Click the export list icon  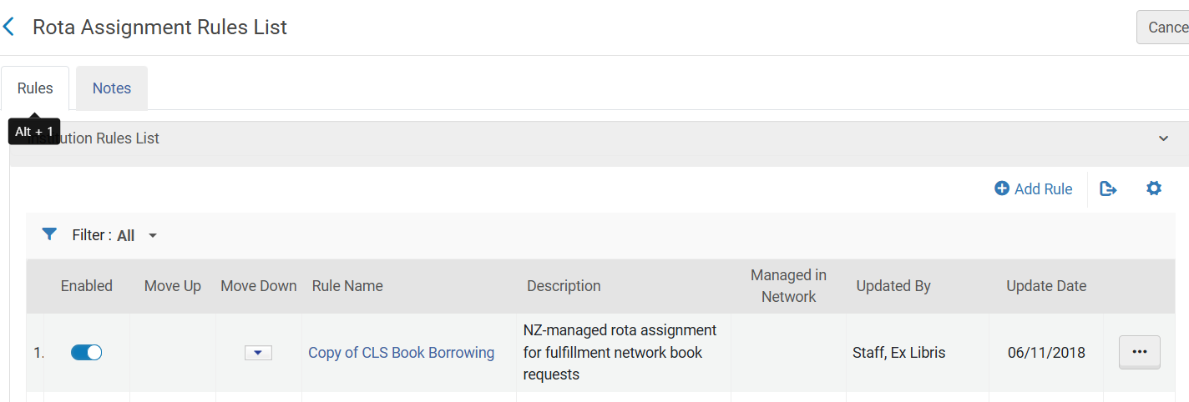(x=1108, y=189)
